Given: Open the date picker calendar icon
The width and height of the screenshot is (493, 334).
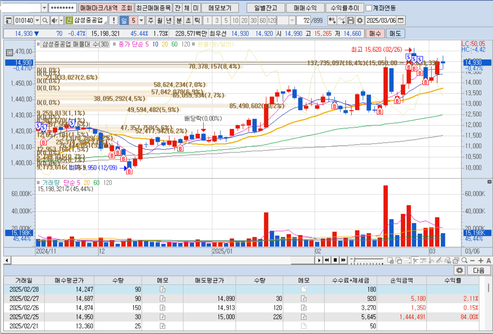Looking at the screenshot, I should [401, 20].
